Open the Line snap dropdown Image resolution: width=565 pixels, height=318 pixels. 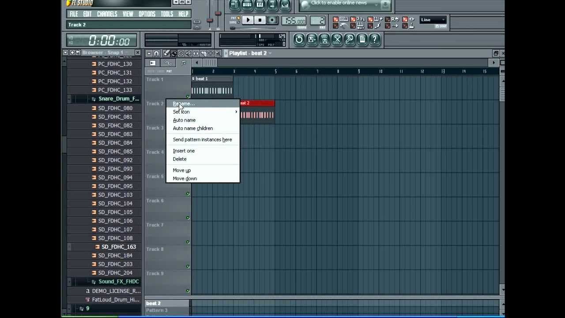point(433,19)
